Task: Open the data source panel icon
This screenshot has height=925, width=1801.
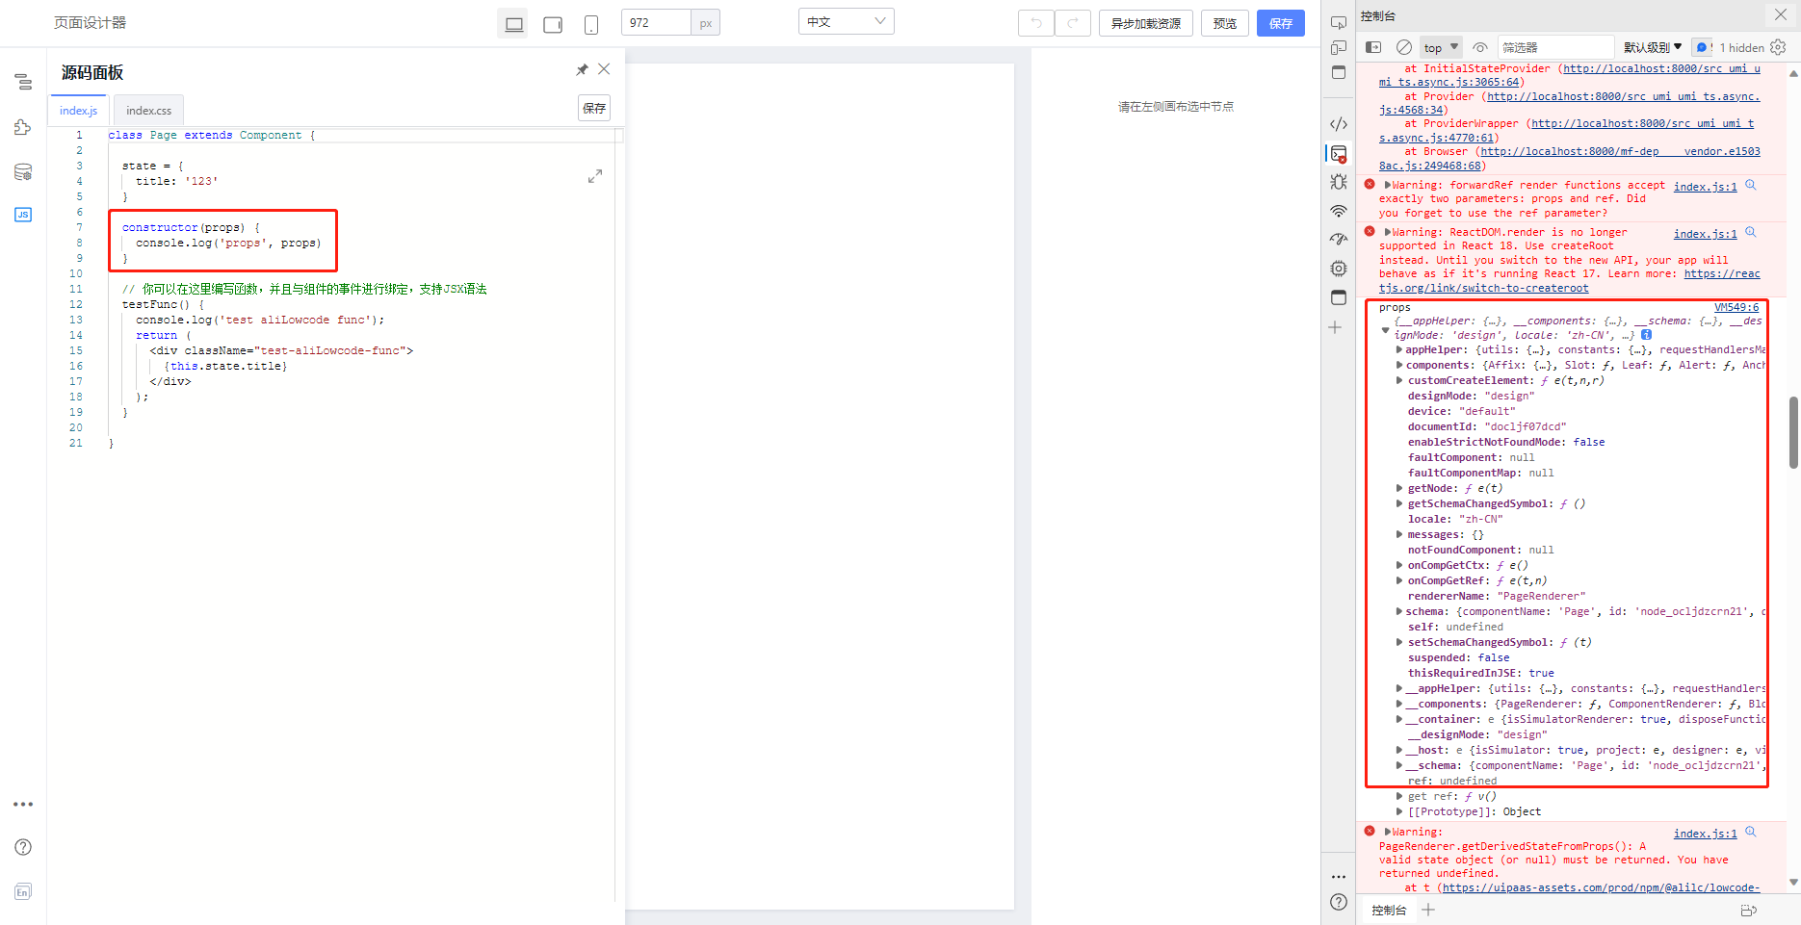Action: 21,171
